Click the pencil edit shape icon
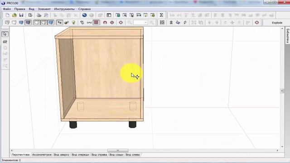 point(185,23)
